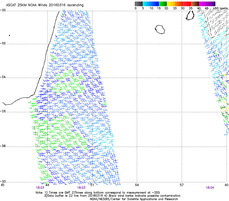Click the Reunion island outline
The width and height of the screenshot is (229, 201).
coord(160,29)
